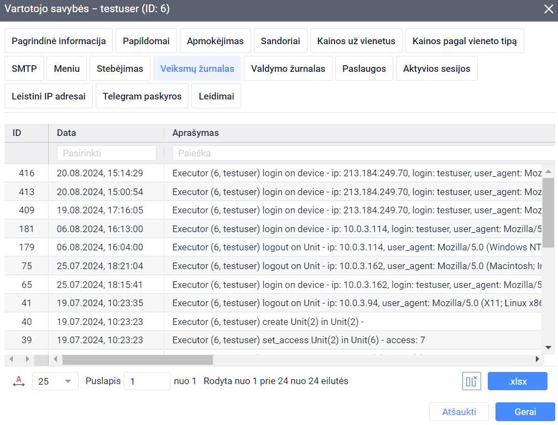The height and width of the screenshot is (425, 558).
Task: Open the rows per page dropdown
Action: 55,381
